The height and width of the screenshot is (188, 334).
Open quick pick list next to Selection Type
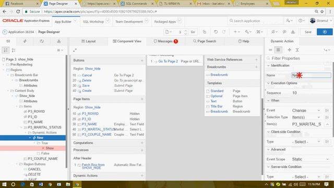tap(327, 117)
